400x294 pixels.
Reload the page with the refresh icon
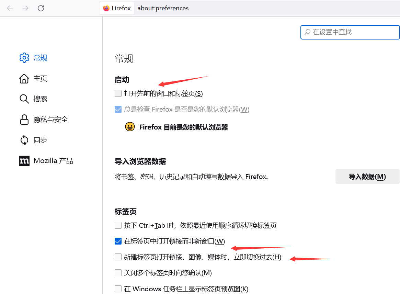tap(41, 8)
